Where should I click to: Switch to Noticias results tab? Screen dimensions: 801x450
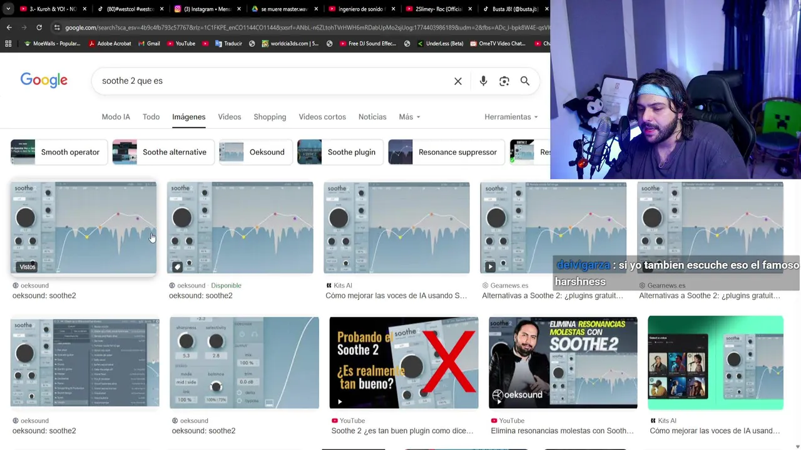pyautogui.click(x=372, y=117)
